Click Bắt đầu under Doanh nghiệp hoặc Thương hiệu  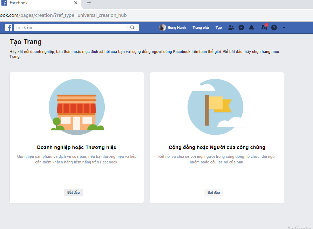[73, 192]
